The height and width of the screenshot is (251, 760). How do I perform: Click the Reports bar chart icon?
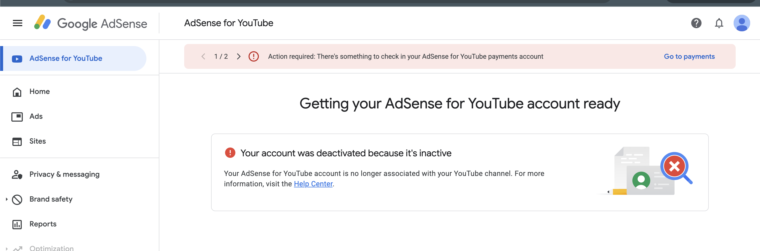[x=17, y=224]
